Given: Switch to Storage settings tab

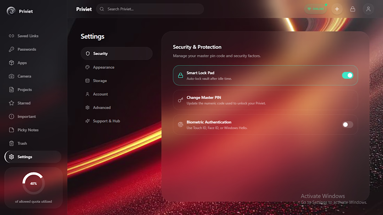Looking at the screenshot, I should pos(117,80).
